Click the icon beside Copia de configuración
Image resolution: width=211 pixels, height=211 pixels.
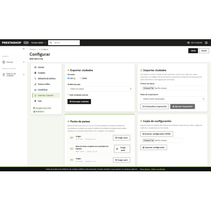click(x=141, y=121)
